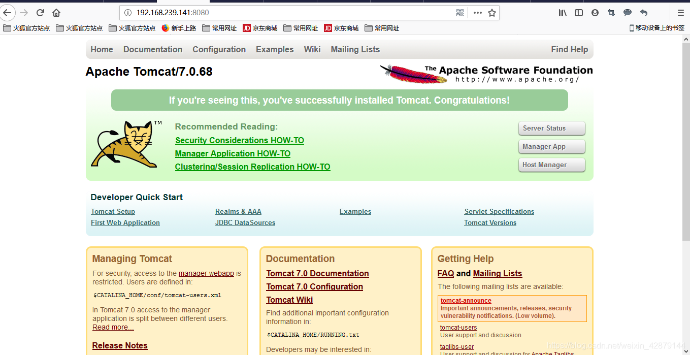The height and width of the screenshot is (355, 690).
Task: Reload the page with the refresh icon
Action: tap(40, 13)
